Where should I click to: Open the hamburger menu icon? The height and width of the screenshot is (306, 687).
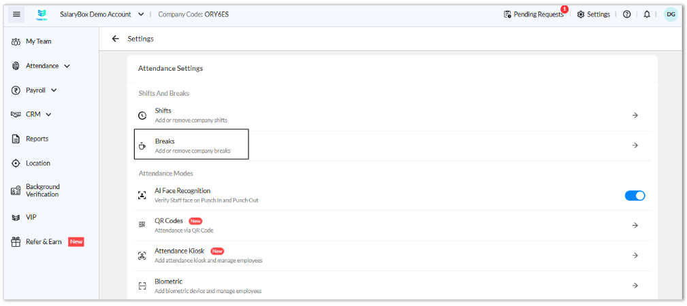(x=16, y=14)
